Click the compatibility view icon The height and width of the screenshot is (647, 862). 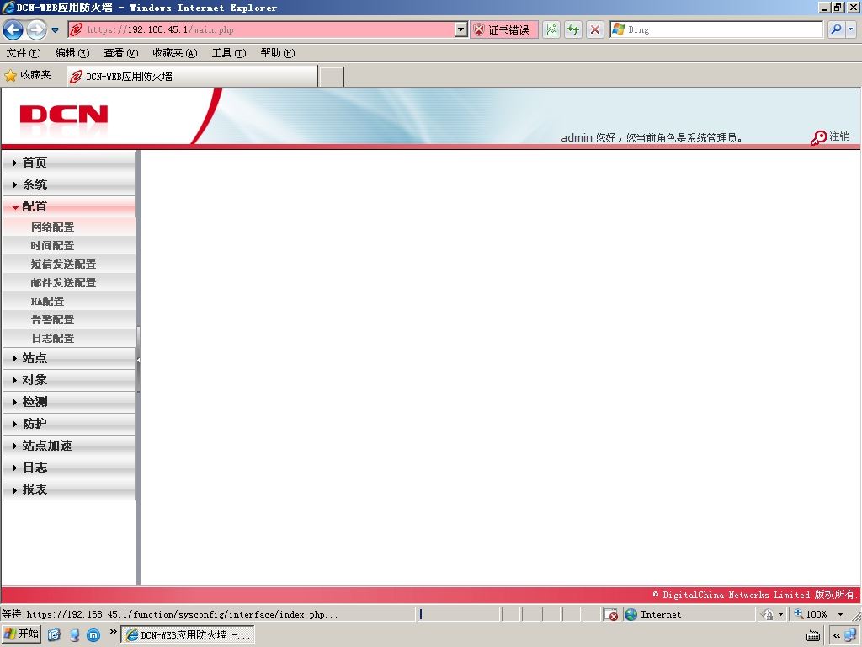point(551,29)
